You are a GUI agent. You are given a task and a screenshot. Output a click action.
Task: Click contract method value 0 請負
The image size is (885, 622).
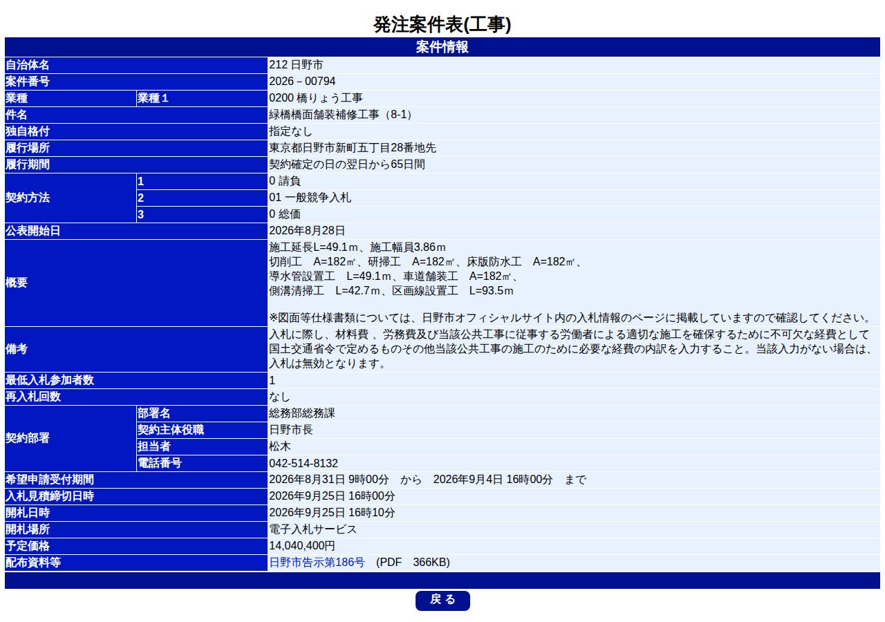(x=285, y=181)
